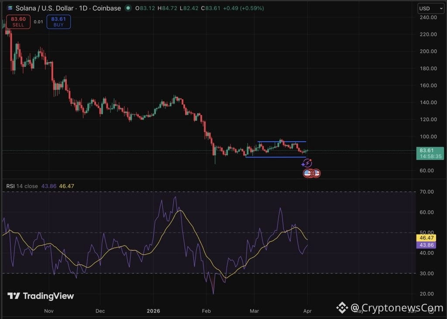Open the USD currency dropdown

click(x=430, y=8)
